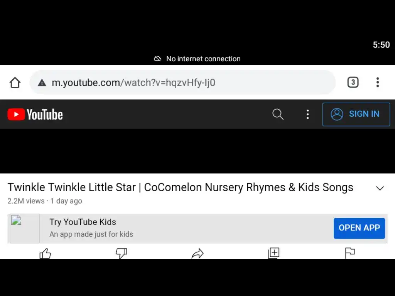
Task: Open the tab switcher showing 3 tabs
Action: pyautogui.click(x=353, y=82)
